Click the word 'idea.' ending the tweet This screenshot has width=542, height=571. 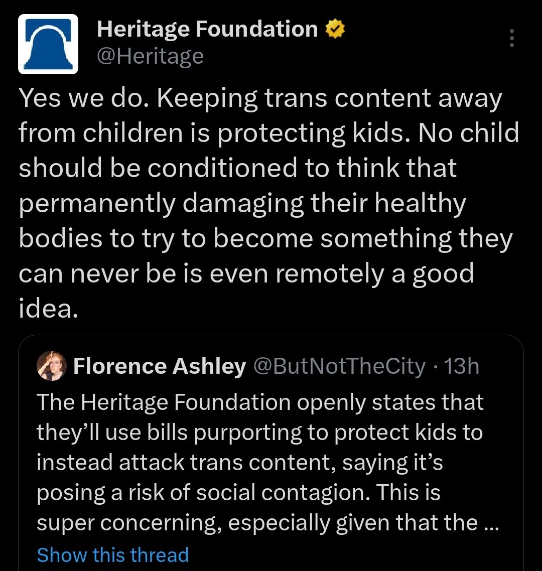point(48,309)
